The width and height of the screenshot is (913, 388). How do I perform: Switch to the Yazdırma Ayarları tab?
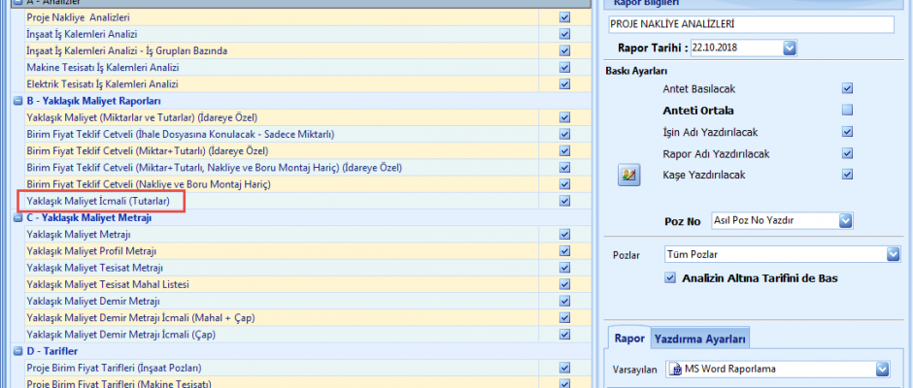click(x=699, y=339)
